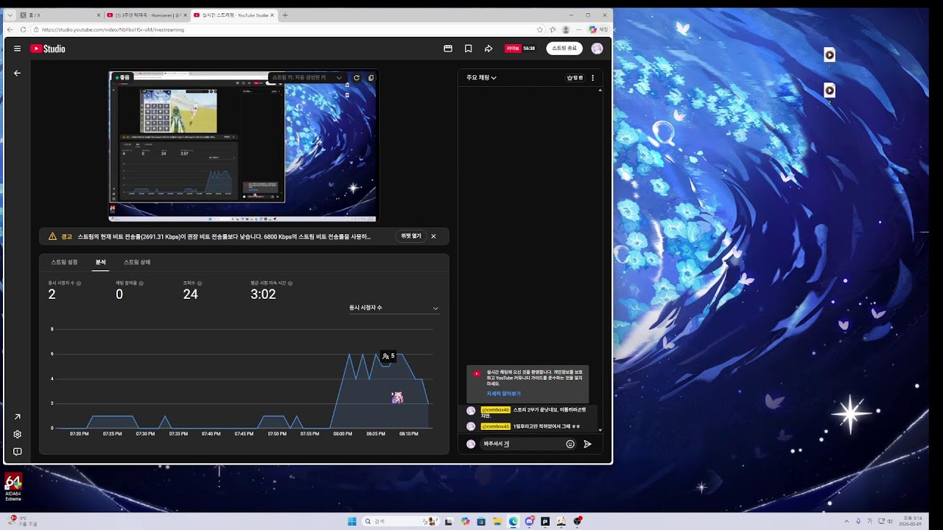Image resolution: width=943 pixels, height=530 pixels.
Task: Click the browser back arrow
Action: (x=11, y=29)
